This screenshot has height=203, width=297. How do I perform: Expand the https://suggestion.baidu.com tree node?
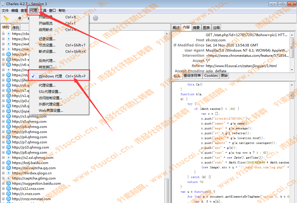tap(3, 183)
